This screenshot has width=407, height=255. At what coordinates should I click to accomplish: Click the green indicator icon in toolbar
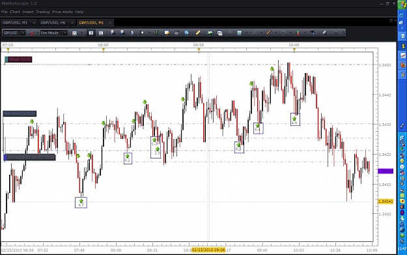click(157, 33)
